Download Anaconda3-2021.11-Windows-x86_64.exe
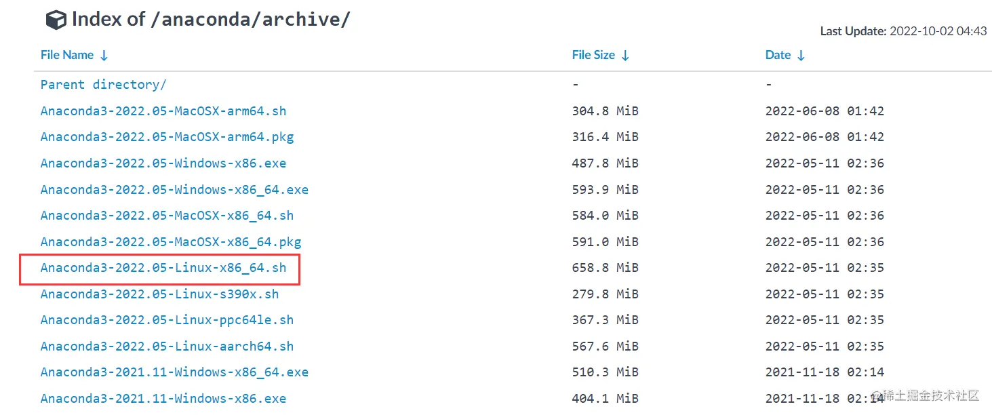This screenshot has height=415, width=992. click(174, 372)
